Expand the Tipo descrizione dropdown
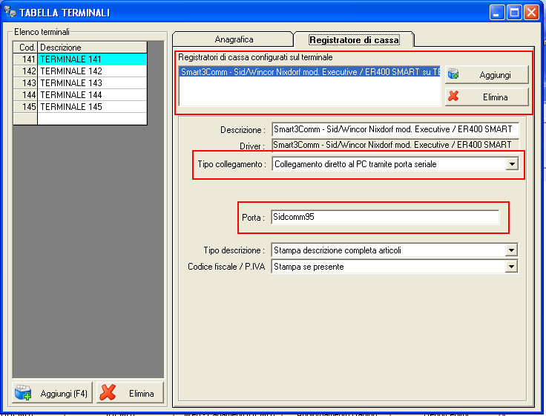 click(x=511, y=250)
